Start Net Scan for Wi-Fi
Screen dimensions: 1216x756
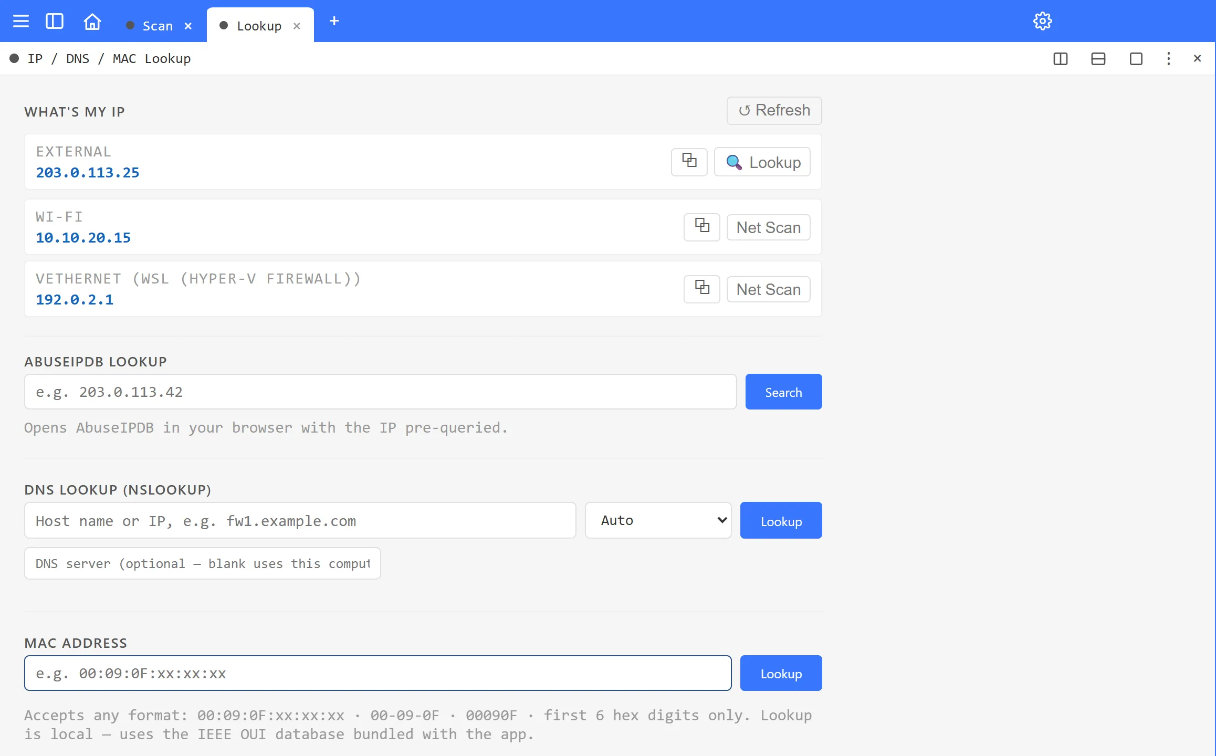[x=769, y=227]
